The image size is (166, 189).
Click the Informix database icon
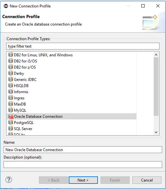(x=11, y=92)
